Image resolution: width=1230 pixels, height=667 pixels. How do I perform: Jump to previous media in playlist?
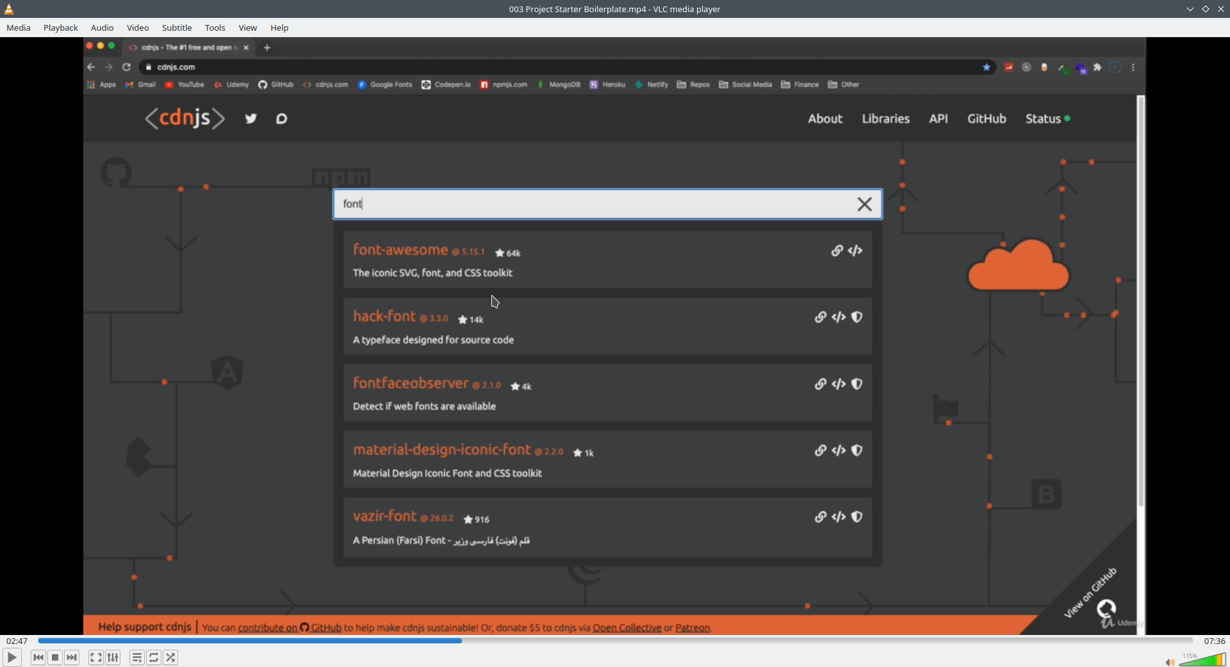(x=38, y=657)
